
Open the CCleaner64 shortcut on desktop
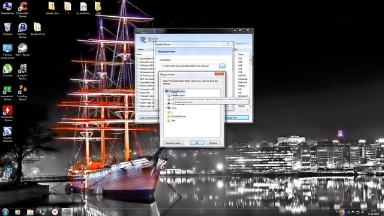(x=23, y=10)
